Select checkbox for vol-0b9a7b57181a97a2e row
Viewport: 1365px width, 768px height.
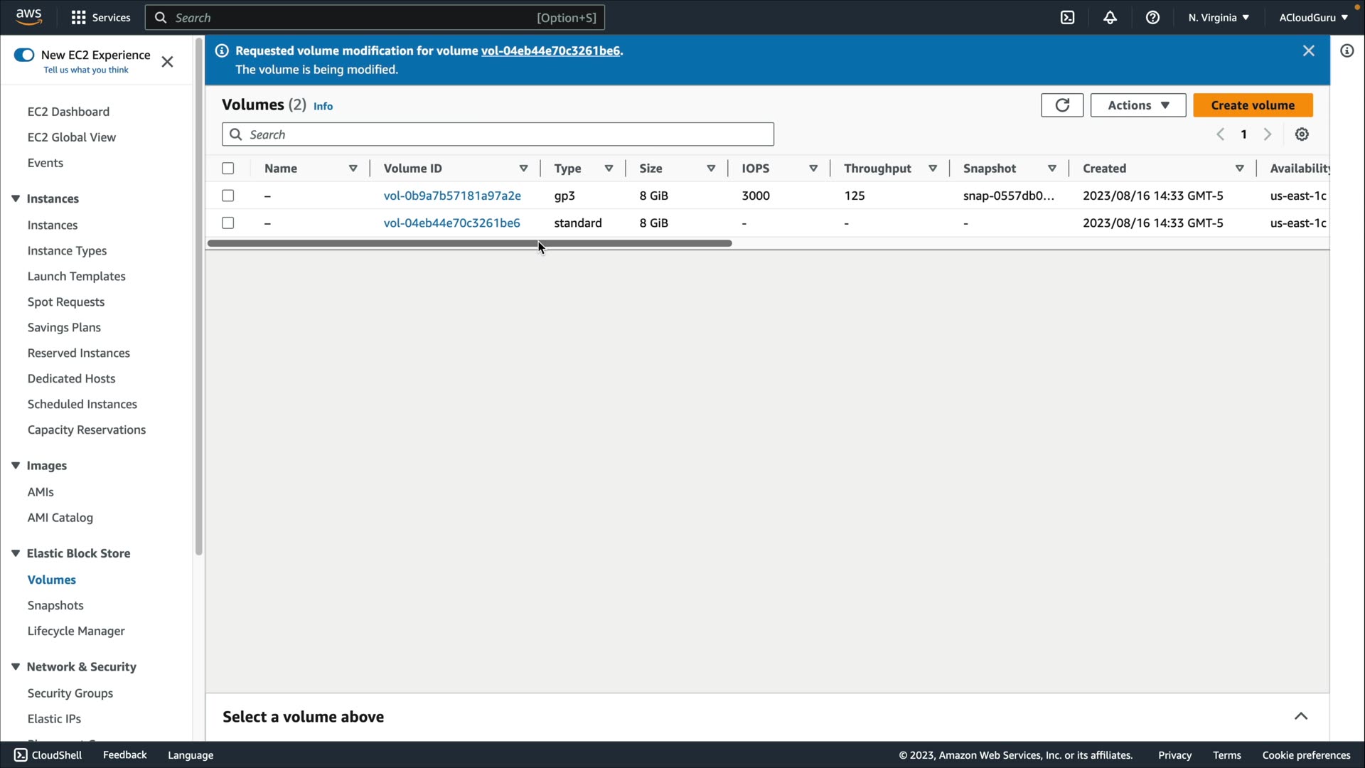pyautogui.click(x=227, y=196)
